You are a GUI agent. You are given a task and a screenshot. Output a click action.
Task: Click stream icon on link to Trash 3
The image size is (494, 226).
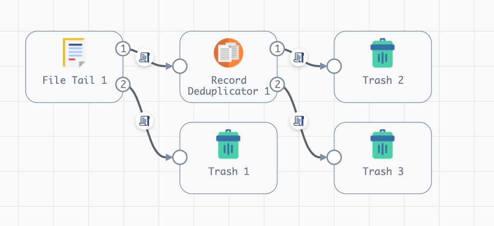(298, 121)
